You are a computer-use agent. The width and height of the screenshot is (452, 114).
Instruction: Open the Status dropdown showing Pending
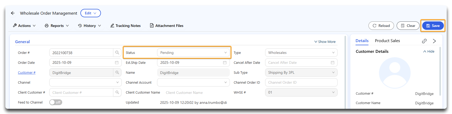click(x=193, y=53)
